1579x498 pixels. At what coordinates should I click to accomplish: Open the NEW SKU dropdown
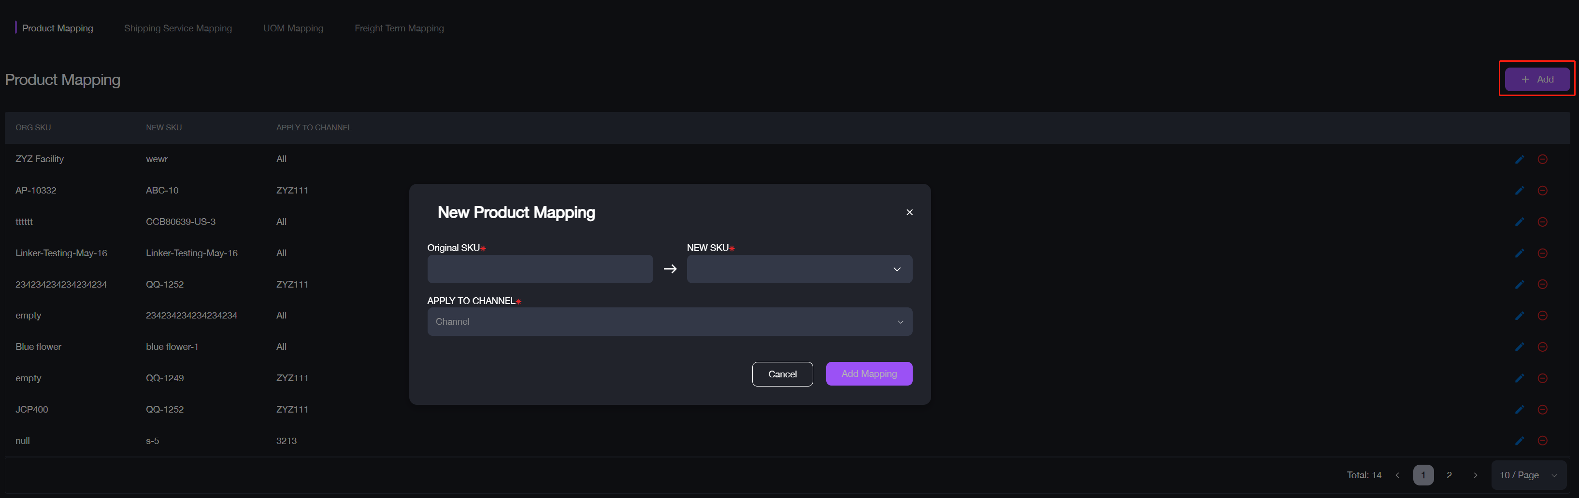(x=799, y=269)
